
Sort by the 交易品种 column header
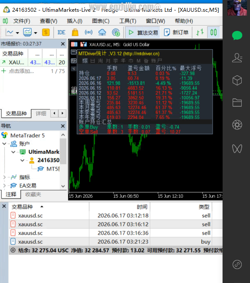pyautogui.click(x=22, y=207)
